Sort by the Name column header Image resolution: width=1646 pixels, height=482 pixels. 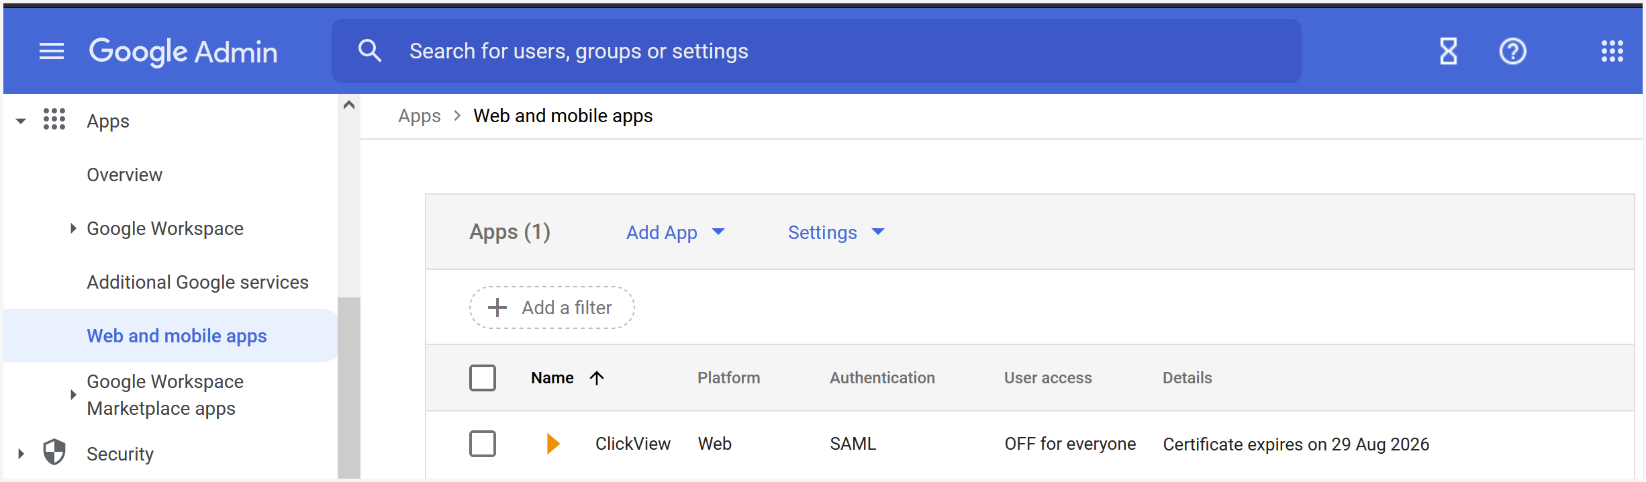pos(552,378)
